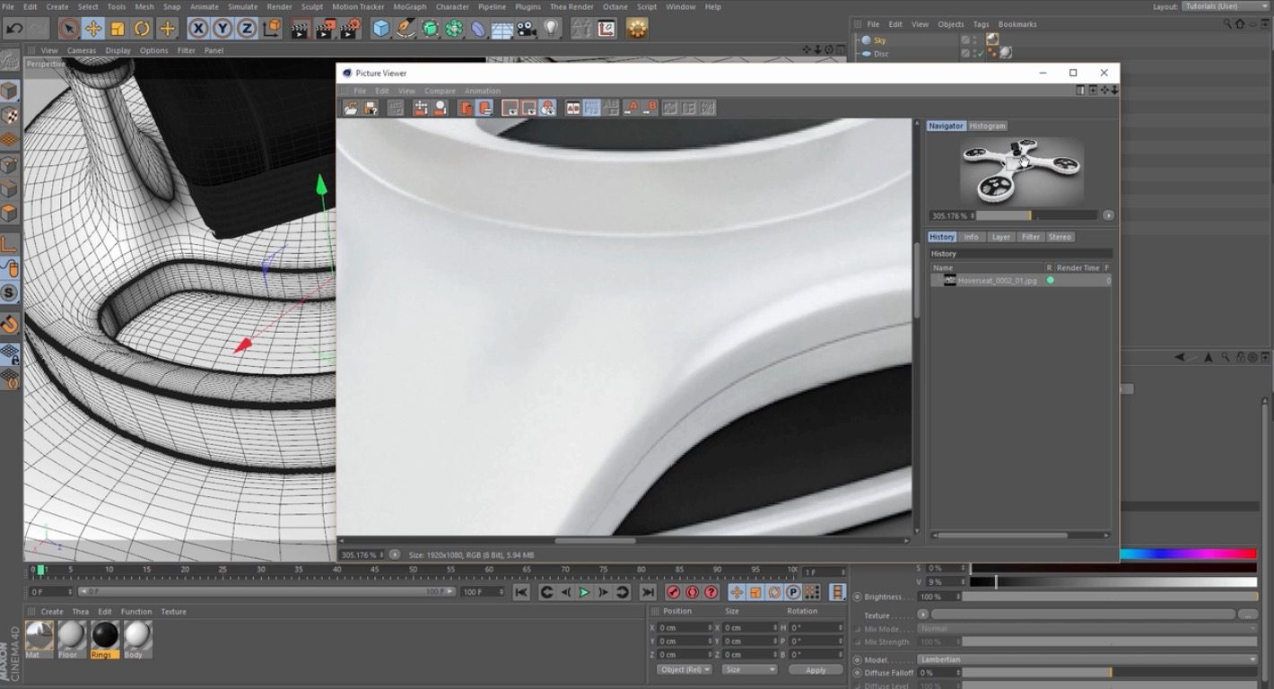Open the Object (Rel) dropdown

tap(684, 669)
